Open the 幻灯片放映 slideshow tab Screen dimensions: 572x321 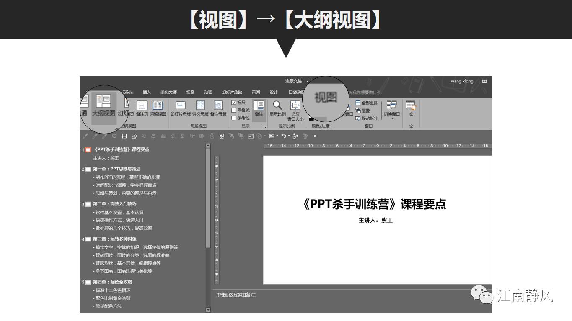click(232, 92)
